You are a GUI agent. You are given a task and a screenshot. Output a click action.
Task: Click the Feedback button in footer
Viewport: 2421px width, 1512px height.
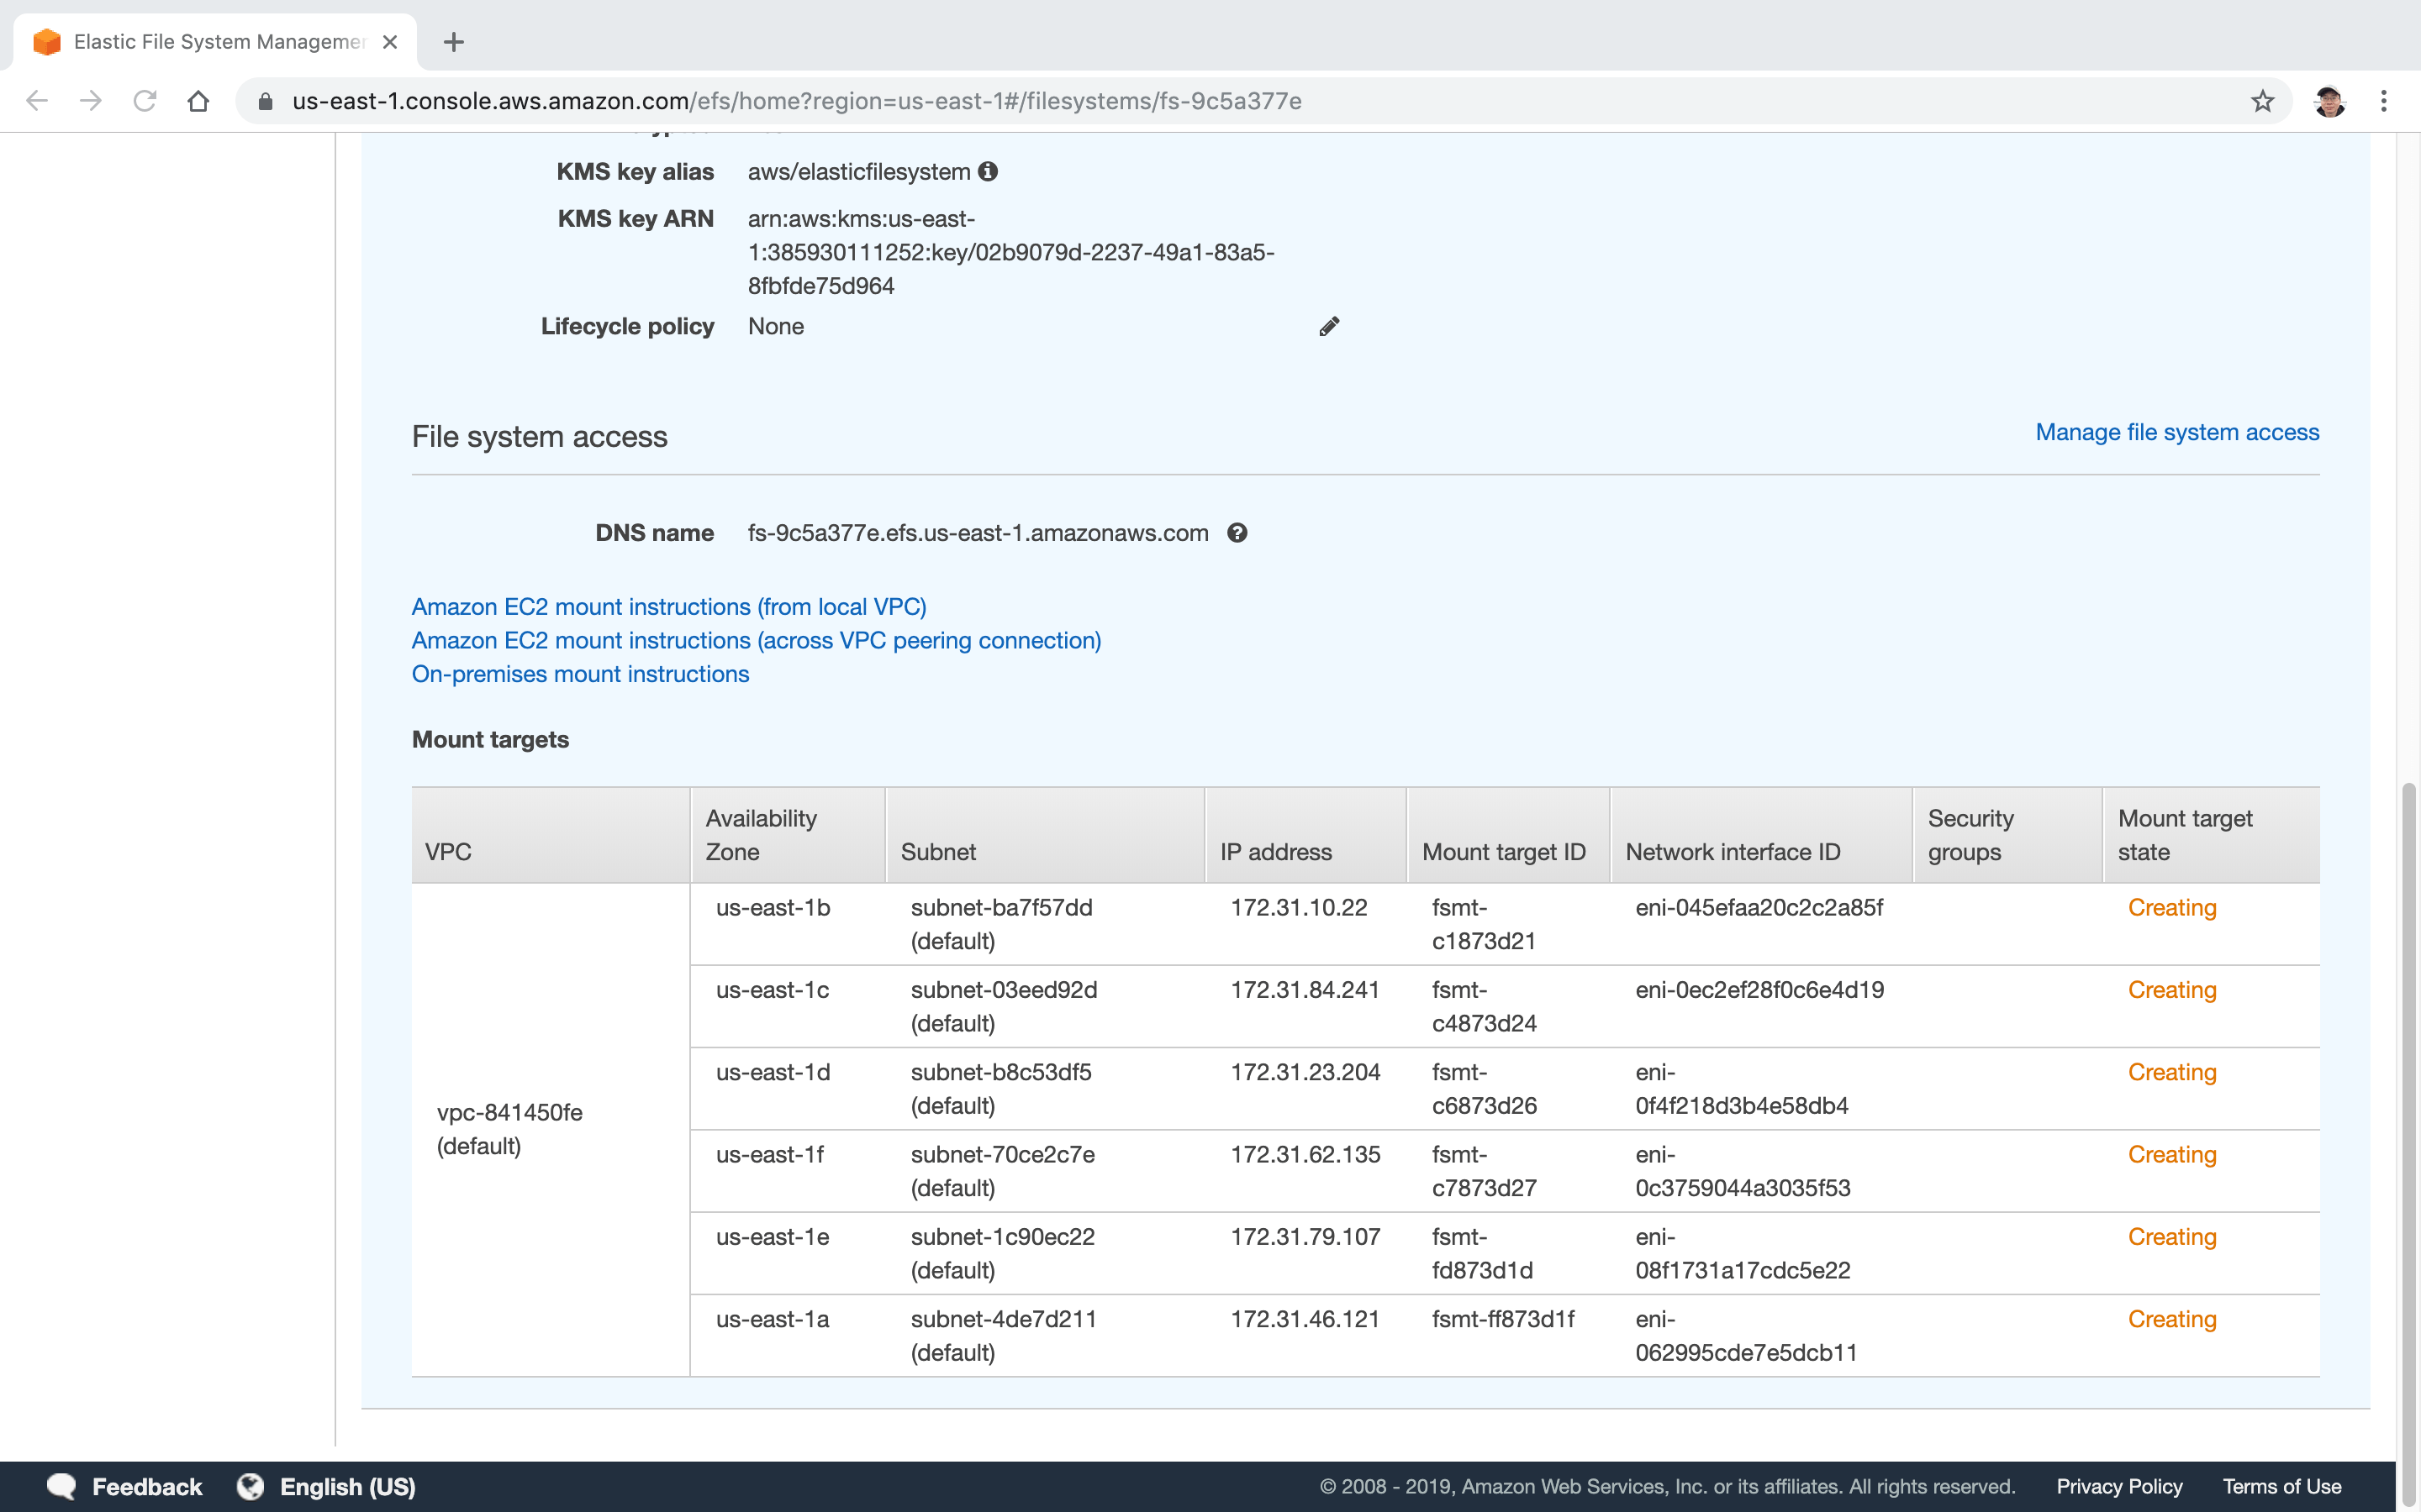tap(147, 1486)
